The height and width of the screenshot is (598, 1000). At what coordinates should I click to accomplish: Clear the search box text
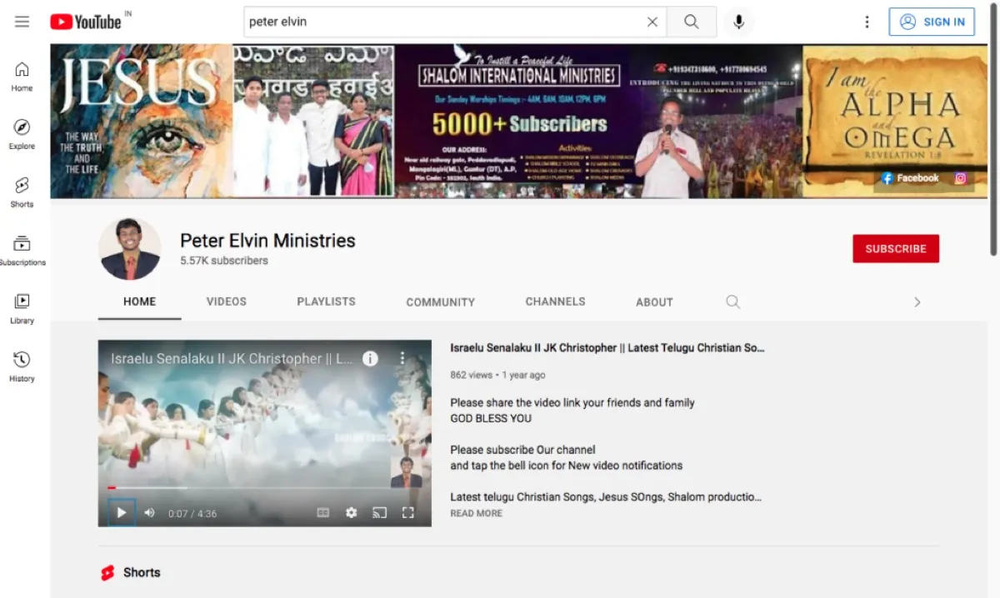coord(652,22)
